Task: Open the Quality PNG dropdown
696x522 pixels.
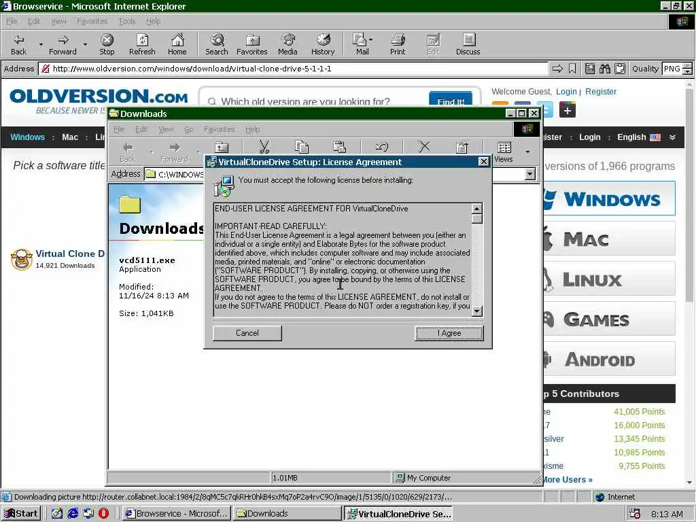Action: click(687, 69)
